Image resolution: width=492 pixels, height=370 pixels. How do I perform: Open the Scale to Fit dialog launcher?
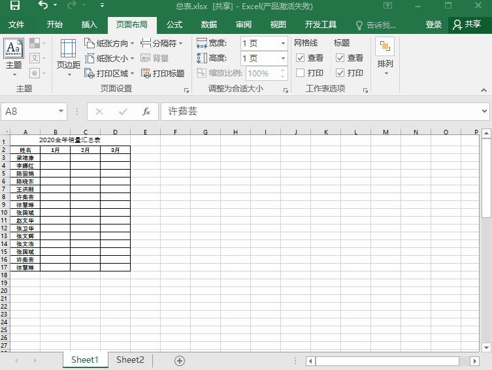[x=286, y=90]
